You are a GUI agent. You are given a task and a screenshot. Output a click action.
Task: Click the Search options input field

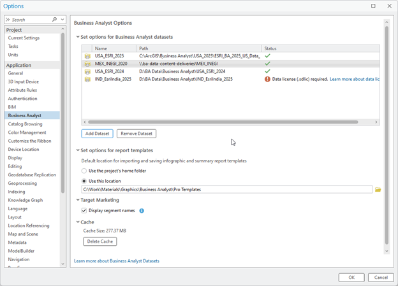coord(31,20)
